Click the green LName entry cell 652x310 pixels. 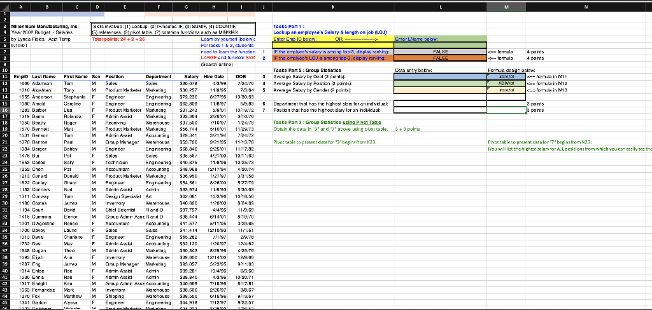441,45
